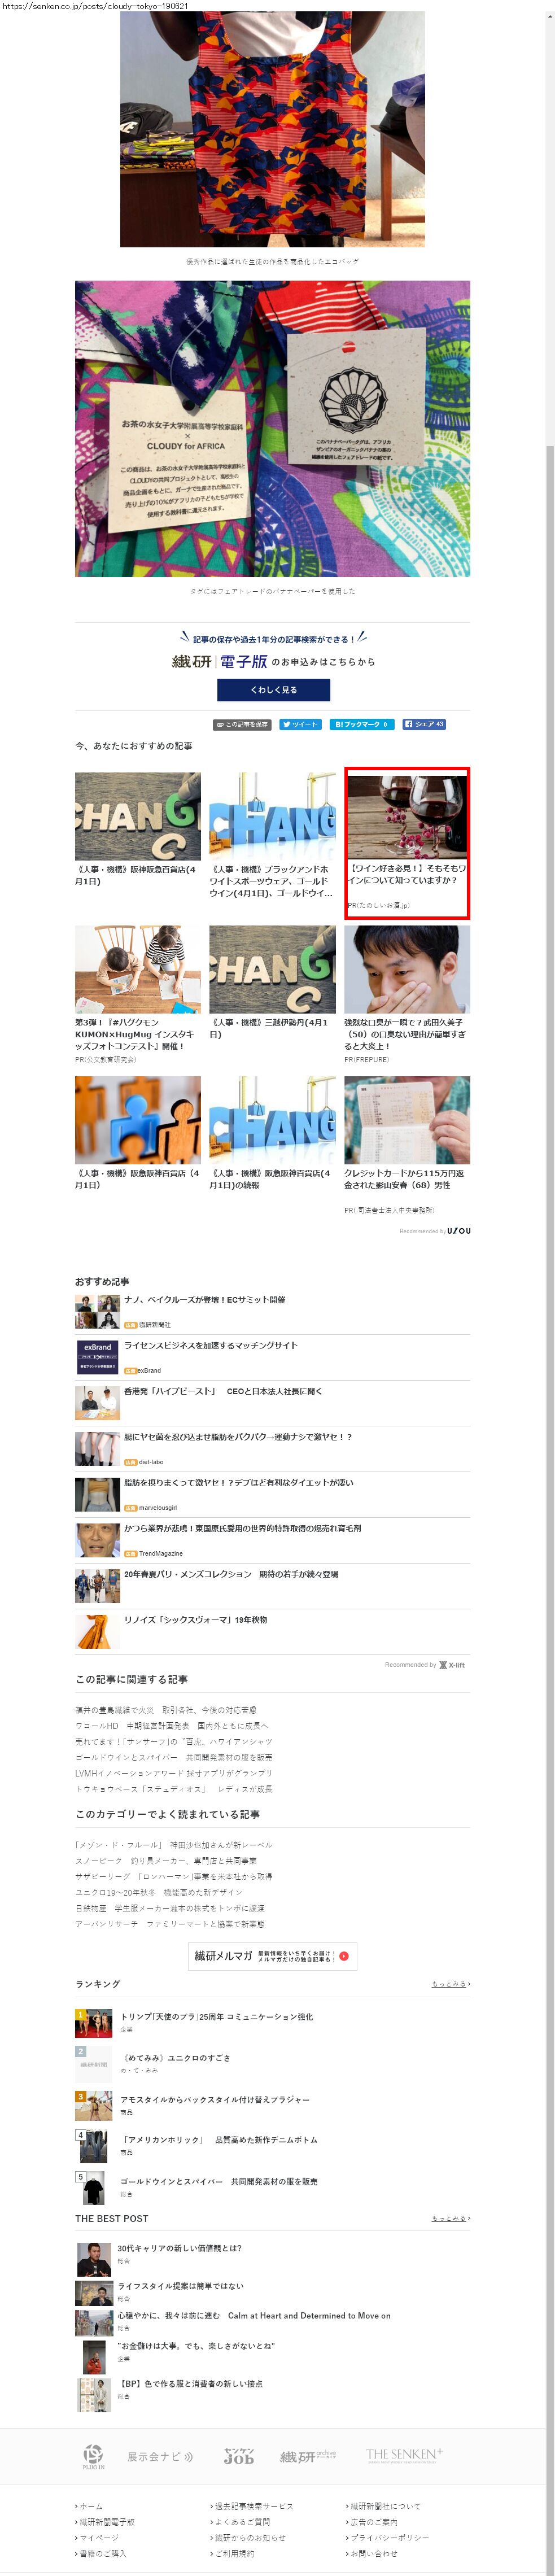Viewport: 555px width, 2576px height.
Task: Click the X-lift recommendation logo
Action: [x=453, y=1665]
